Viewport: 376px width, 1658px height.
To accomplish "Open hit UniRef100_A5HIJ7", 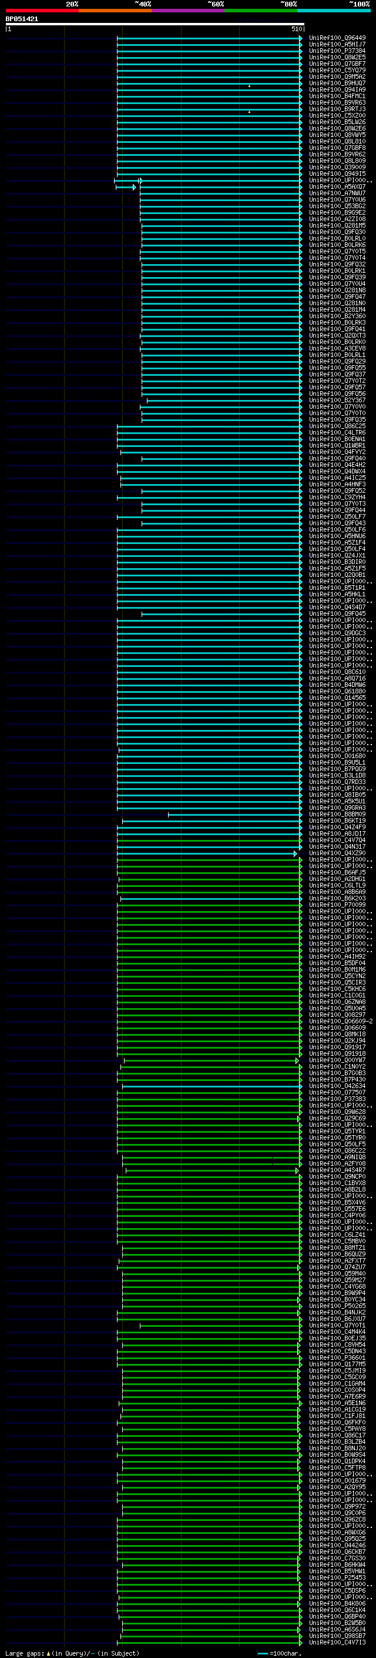I will click(x=337, y=45).
